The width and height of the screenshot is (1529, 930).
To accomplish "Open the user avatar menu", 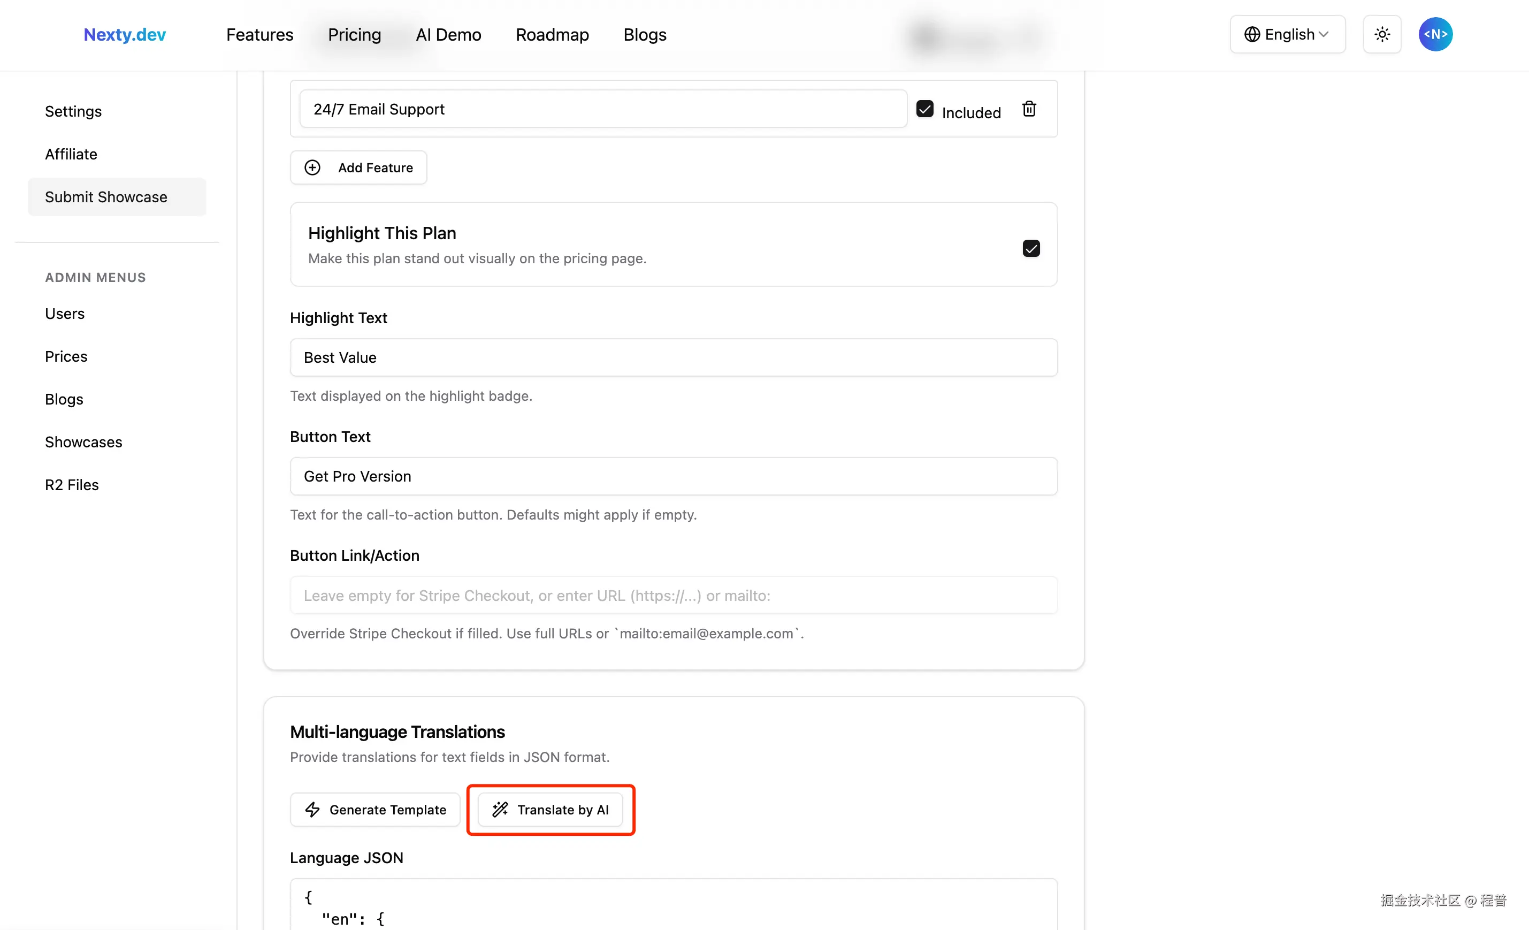I will [1435, 35].
